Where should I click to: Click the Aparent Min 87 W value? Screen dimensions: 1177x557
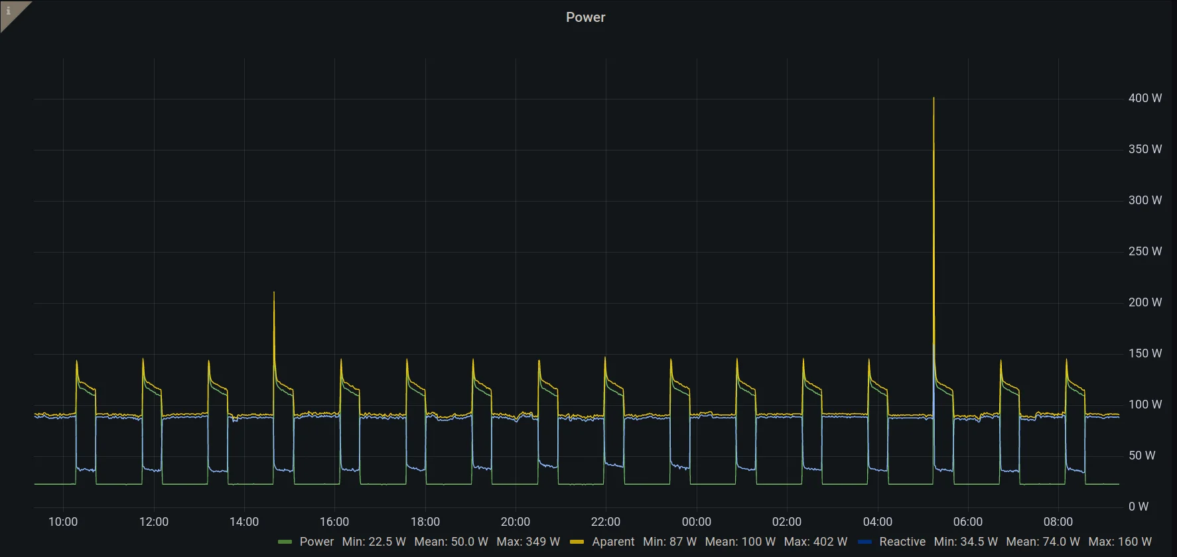tap(669, 542)
